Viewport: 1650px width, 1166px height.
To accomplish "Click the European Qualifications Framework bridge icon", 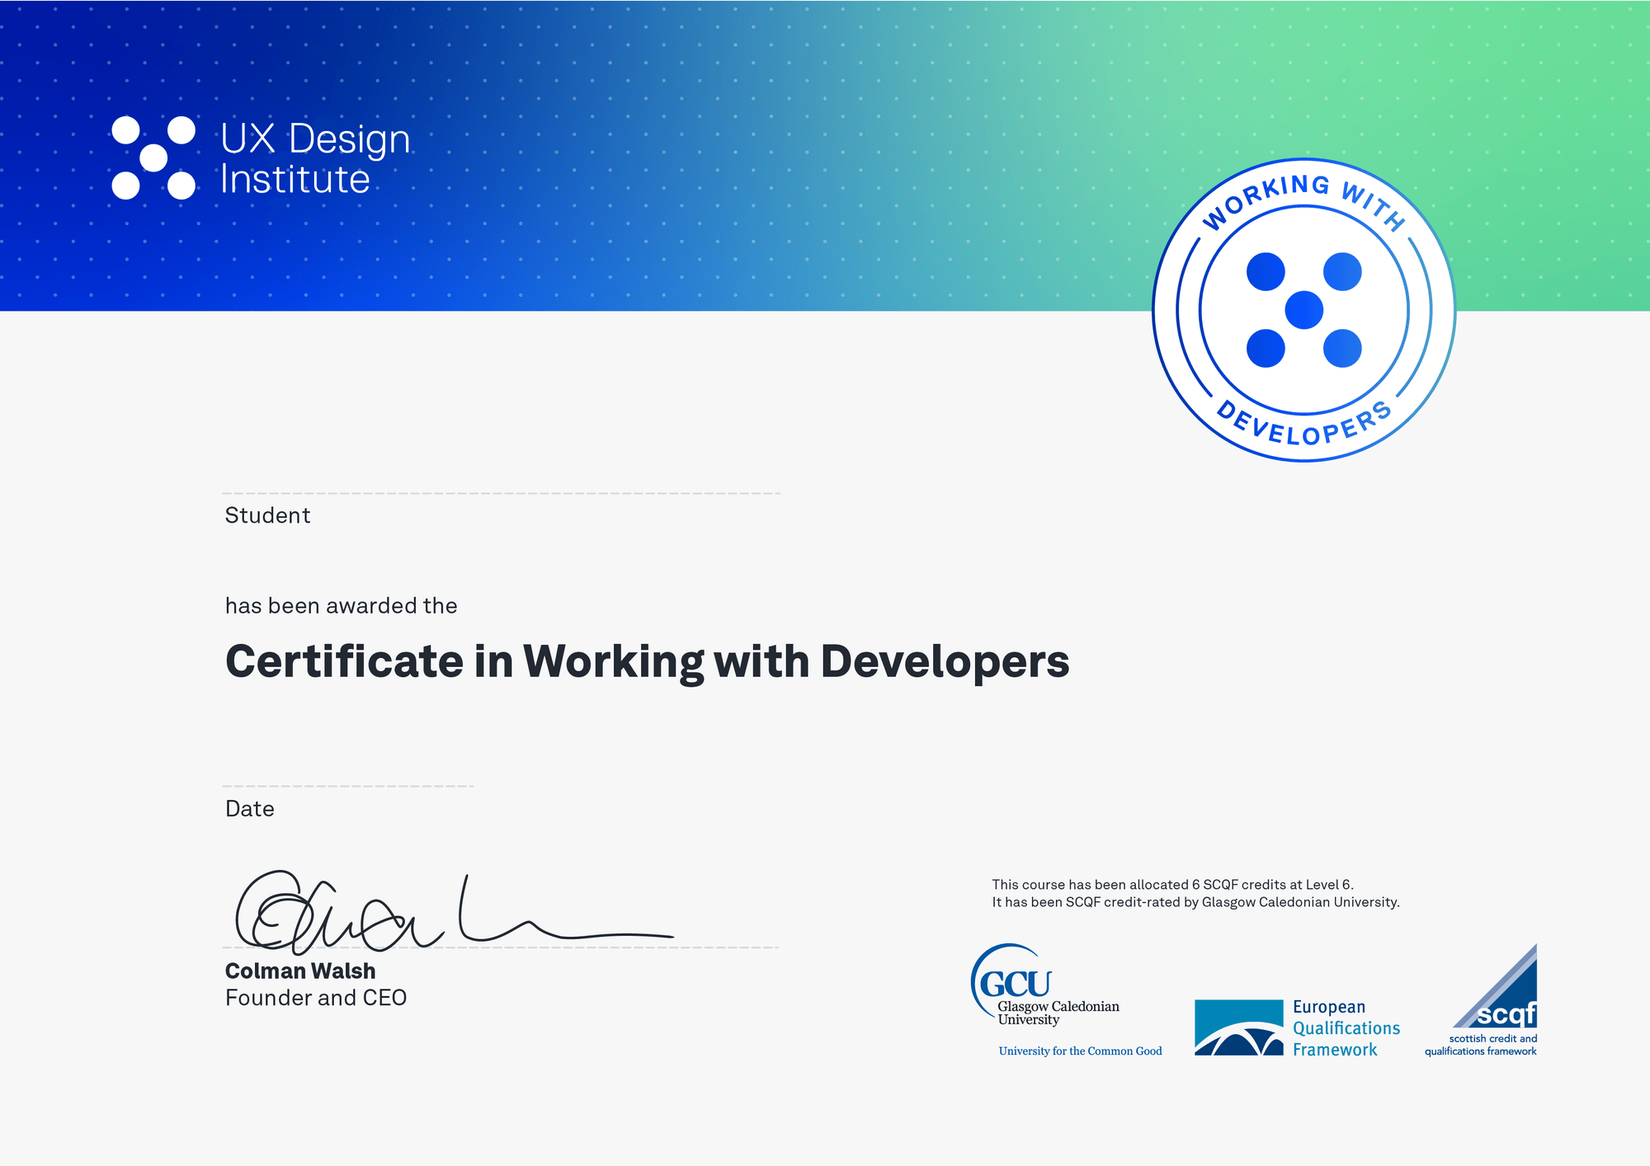I will [x=1238, y=1027].
